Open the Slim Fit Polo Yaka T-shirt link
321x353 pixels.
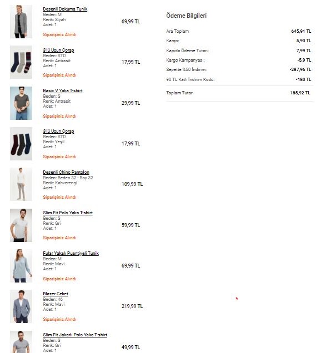[x=68, y=213]
